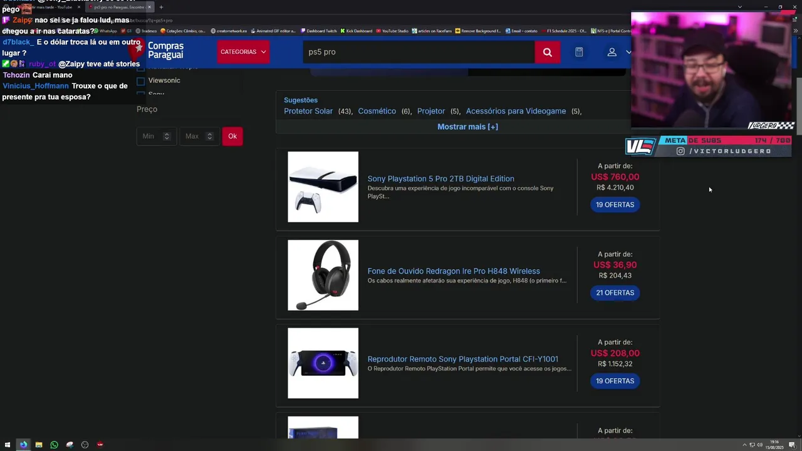
Task: Close the ps5 pro Paraguai tab
Action: [x=149, y=7]
